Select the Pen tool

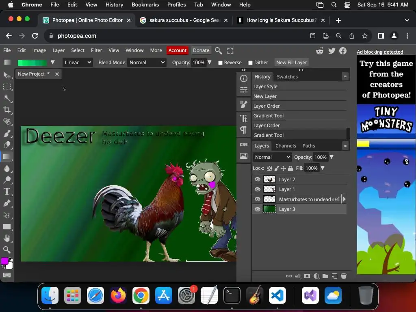[x=7, y=203]
